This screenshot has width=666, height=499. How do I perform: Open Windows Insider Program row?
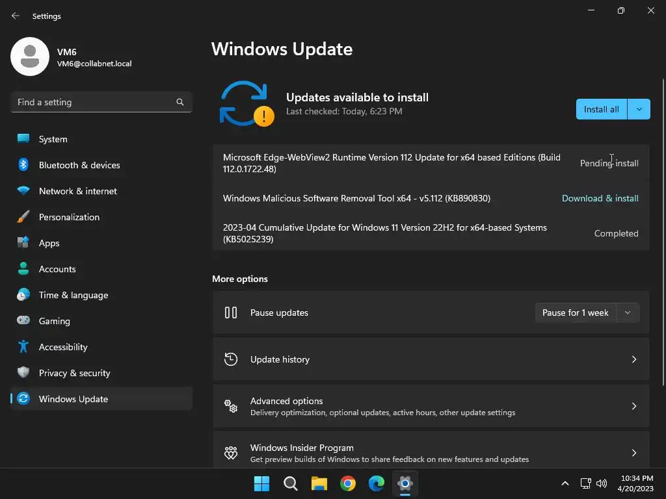(x=431, y=451)
